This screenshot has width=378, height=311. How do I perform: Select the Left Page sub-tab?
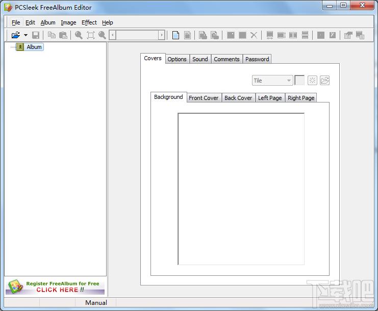tap(270, 98)
